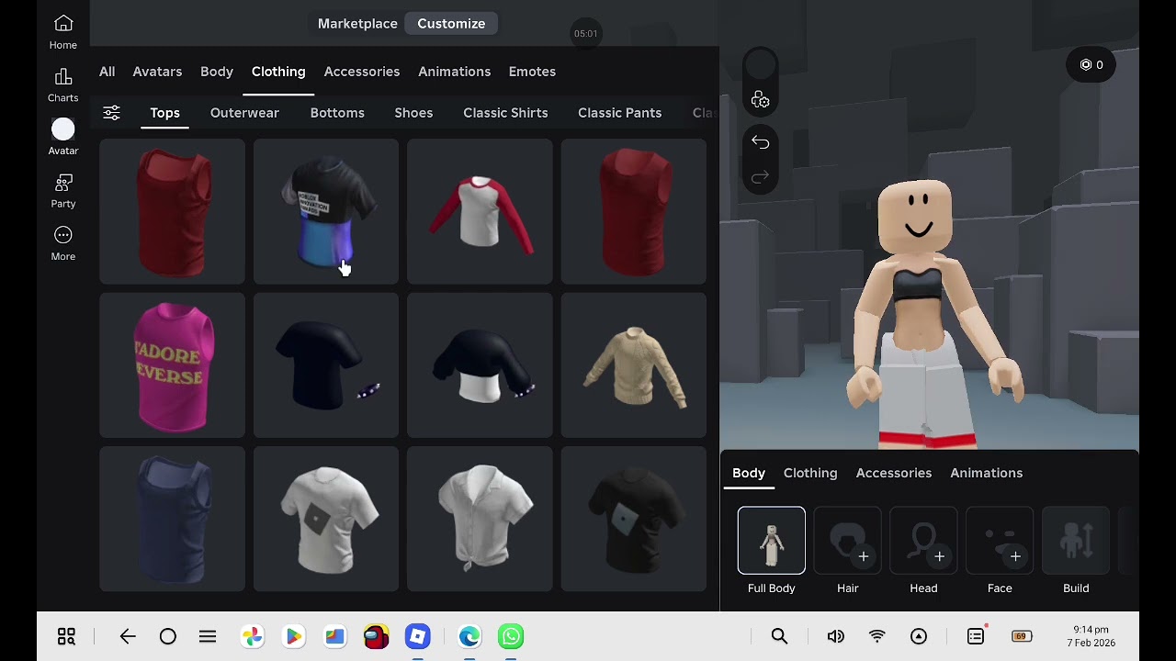Redo the avatar change
The height and width of the screenshot is (661, 1176).
coord(760,176)
